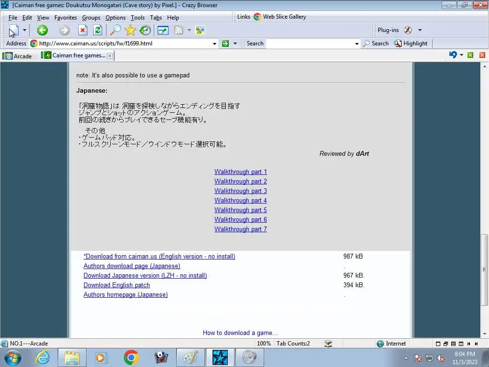489x367 pixels.
Task: Click the scrollbar down arrow
Action: pyautogui.click(x=485, y=334)
